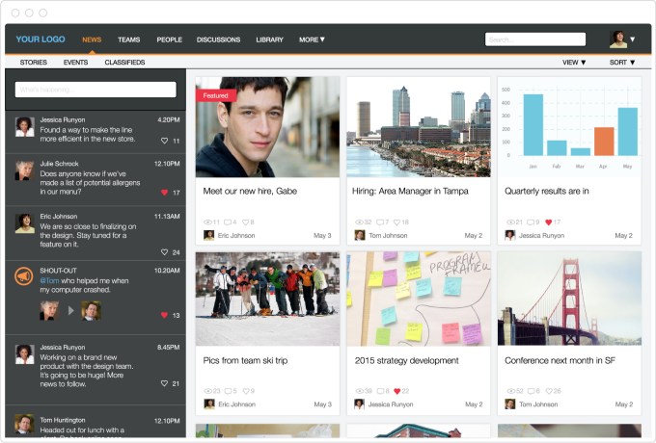Screen dimensions: 656x443
Task: Switch to the CLASSIFIEDS sub-tab
Action: 124,63
